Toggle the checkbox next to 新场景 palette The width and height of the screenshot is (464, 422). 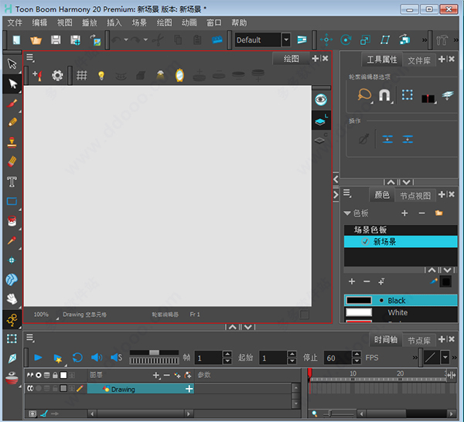[x=365, y=242]
